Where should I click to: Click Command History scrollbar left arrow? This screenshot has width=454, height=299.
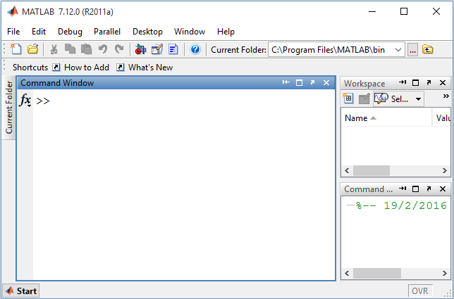click(x=347, y=273)
